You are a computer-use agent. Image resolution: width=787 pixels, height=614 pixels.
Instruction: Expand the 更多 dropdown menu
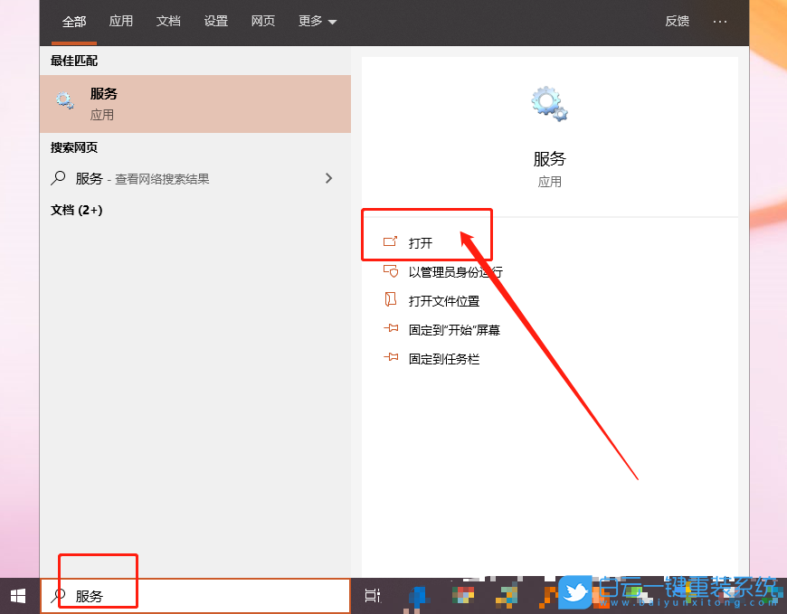click(317, 22)
